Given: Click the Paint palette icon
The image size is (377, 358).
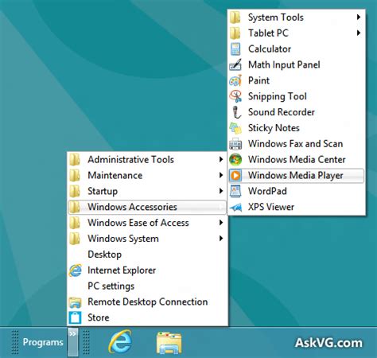Looking at the screenshot, I should (235, 80).
